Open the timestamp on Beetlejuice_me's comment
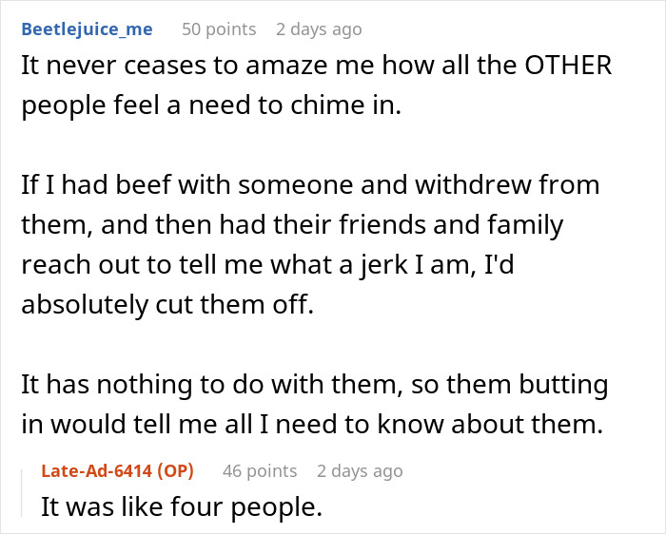666x534 pixels. point(319,29)
